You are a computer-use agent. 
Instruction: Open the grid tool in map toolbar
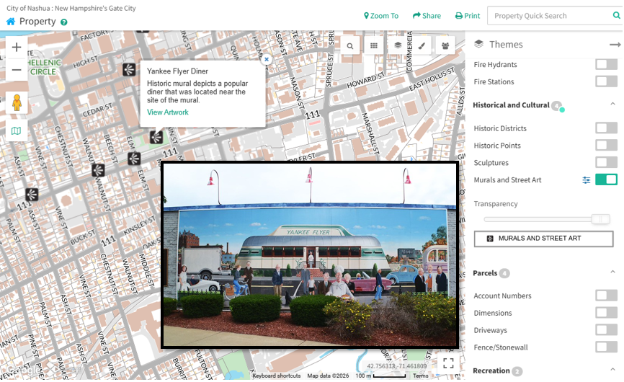tap(374, 45)
